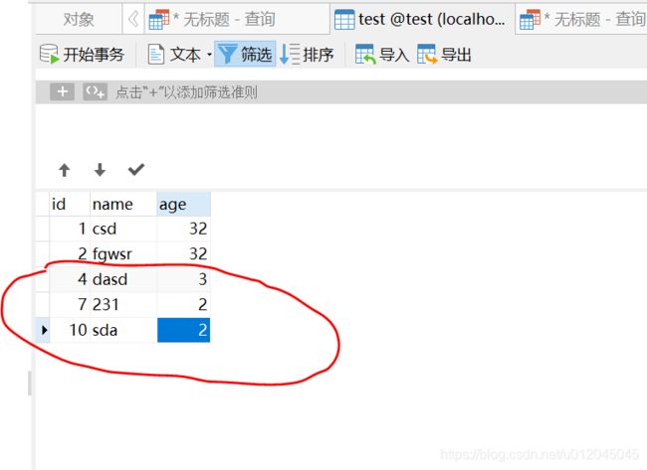Click the row indicator arrow beside id 10
Viewport: 647px width, 470px height.
click(x=44, y=330)
